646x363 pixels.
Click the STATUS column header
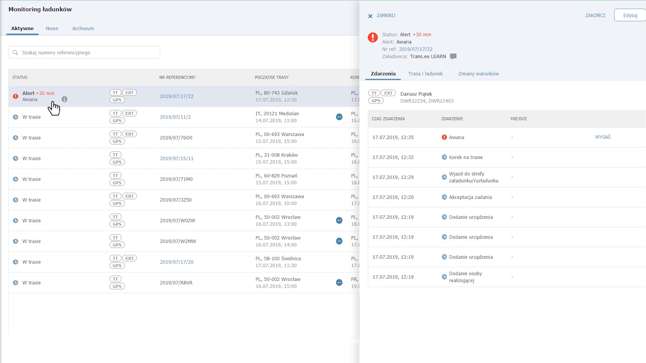pos(20,77)
